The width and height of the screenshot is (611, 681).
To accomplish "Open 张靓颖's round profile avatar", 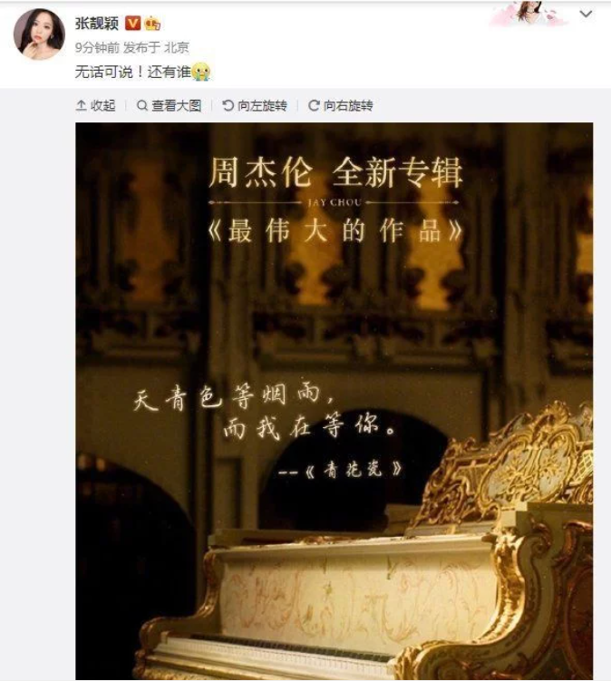I will click(39, 34).
